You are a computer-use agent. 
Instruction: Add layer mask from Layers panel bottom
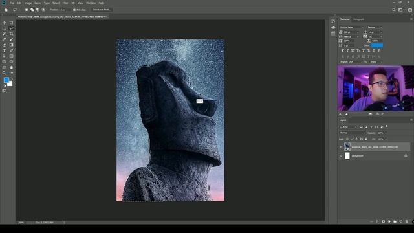(383, 221)
